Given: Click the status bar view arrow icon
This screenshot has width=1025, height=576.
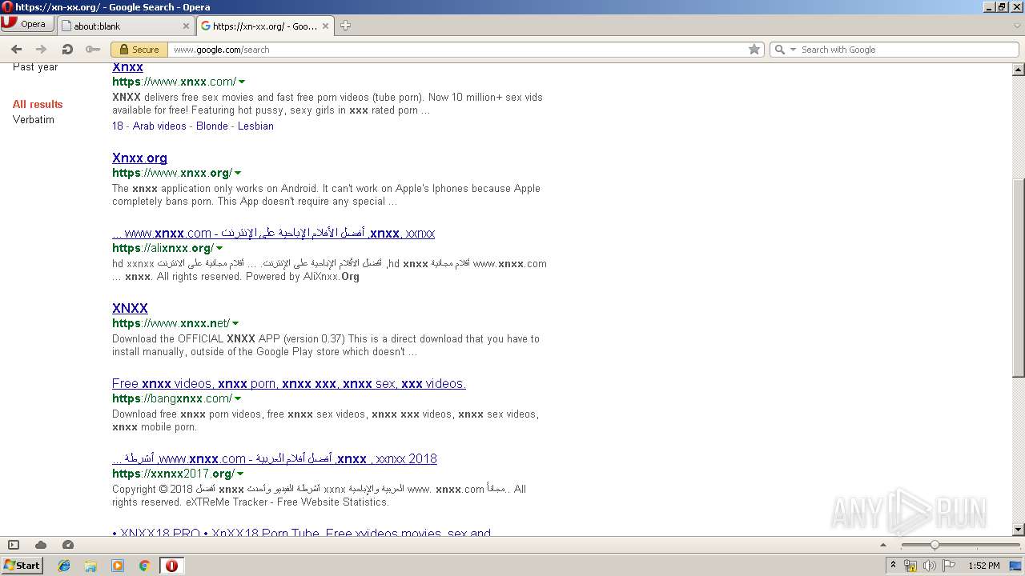Looking at the screenshot, I should [883, 546].
